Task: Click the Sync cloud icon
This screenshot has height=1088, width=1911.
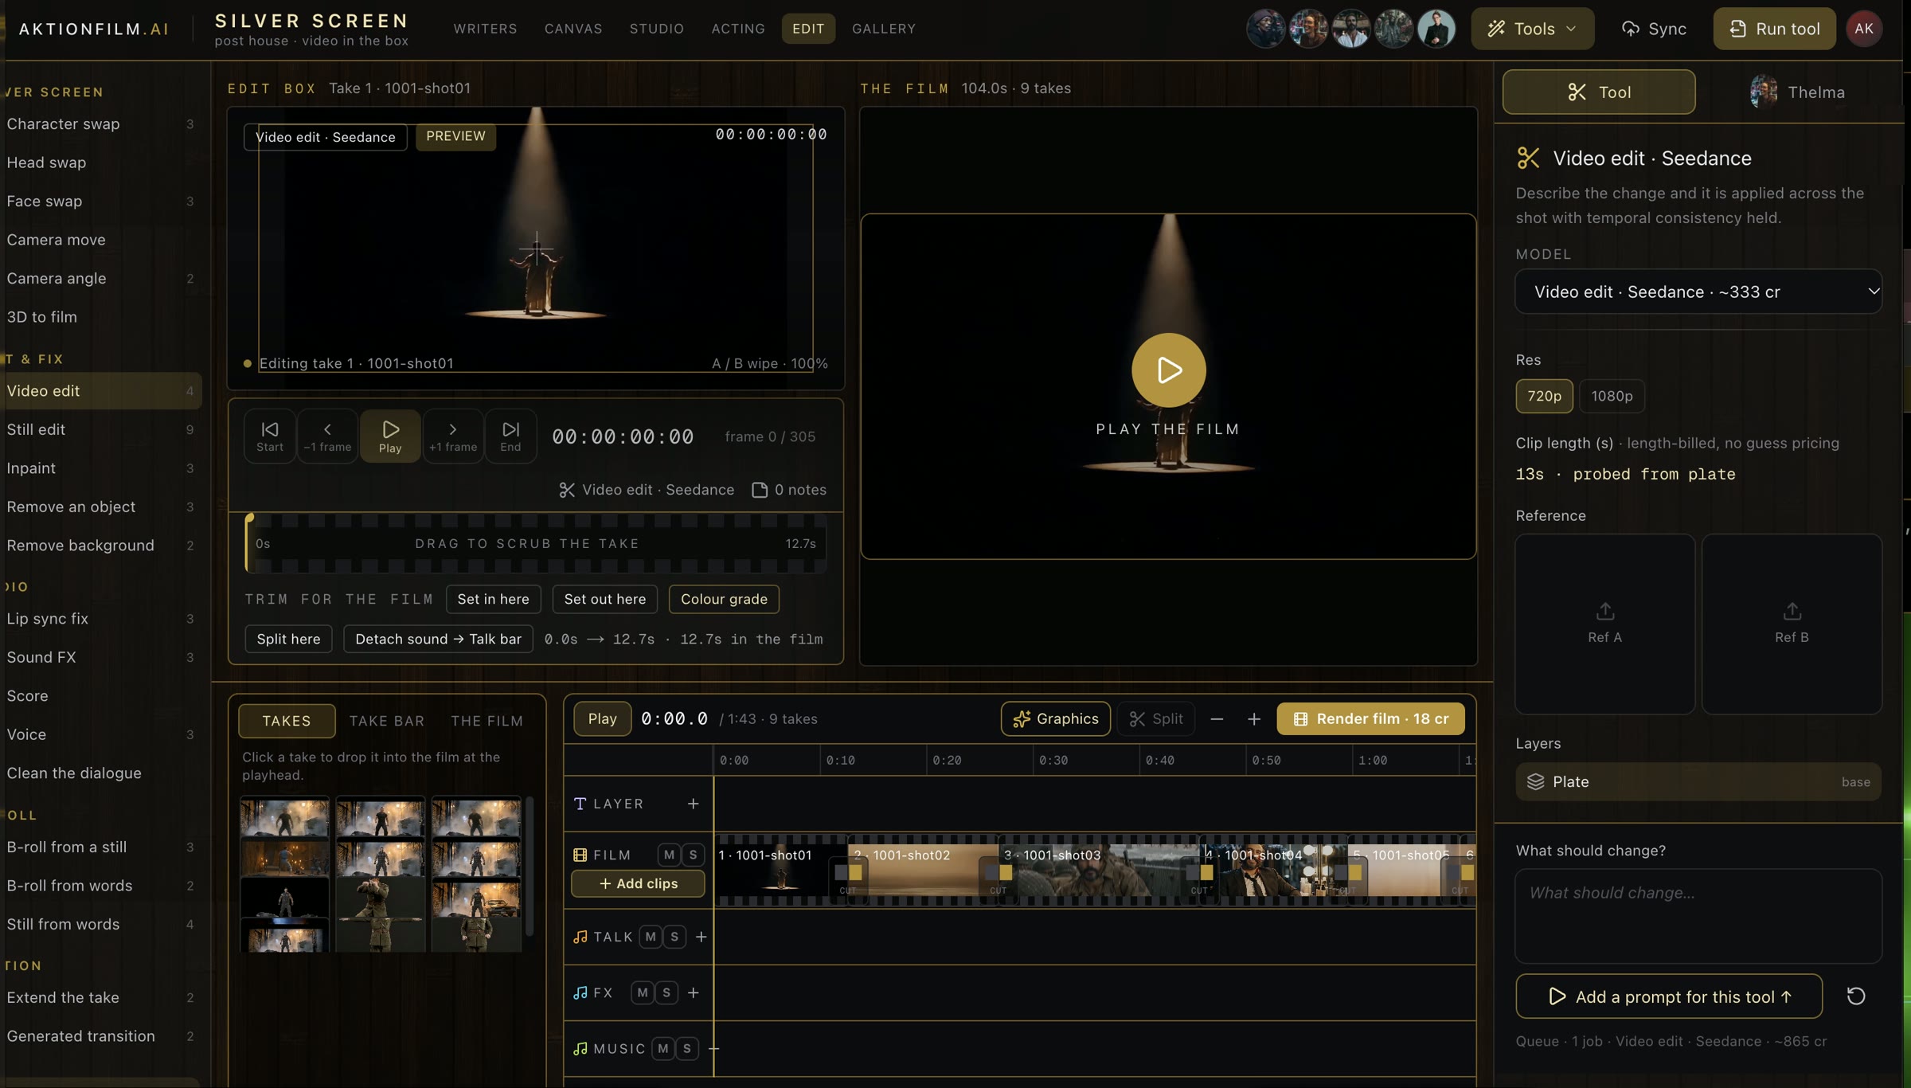Action: pos(1631,29)
